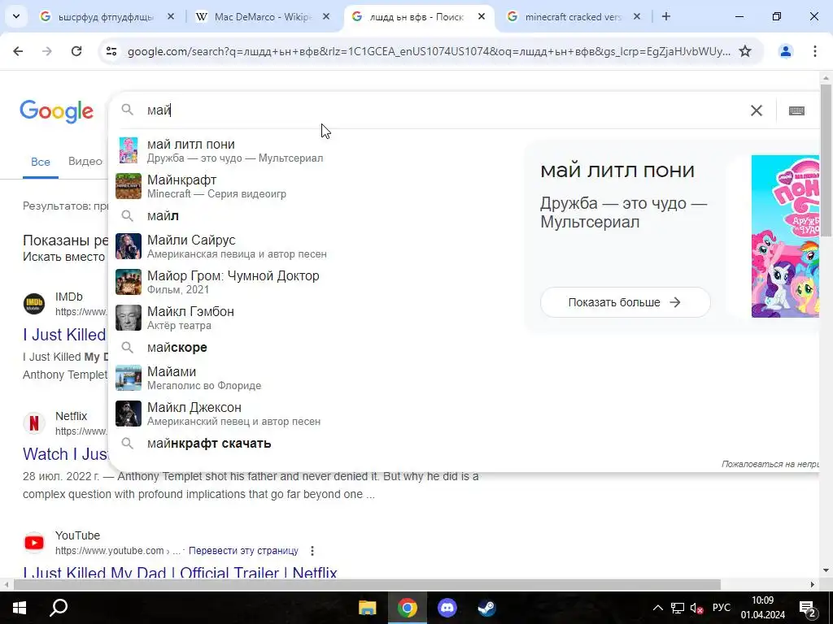
Task: Click the Майли Сайрус photo thumbnail
Action: 129,246
